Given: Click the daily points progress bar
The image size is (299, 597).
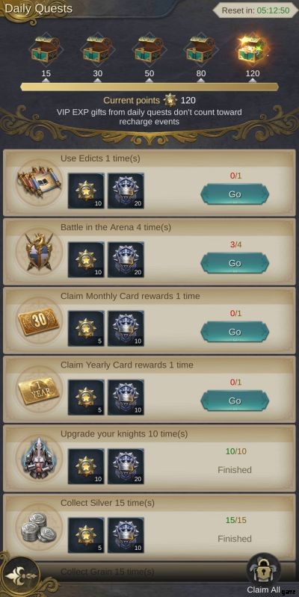Looking at the screenshot, I should pyautogui.click(x=149, y=87).
